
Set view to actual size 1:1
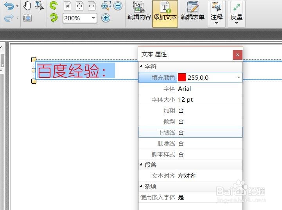coord(67,6)
